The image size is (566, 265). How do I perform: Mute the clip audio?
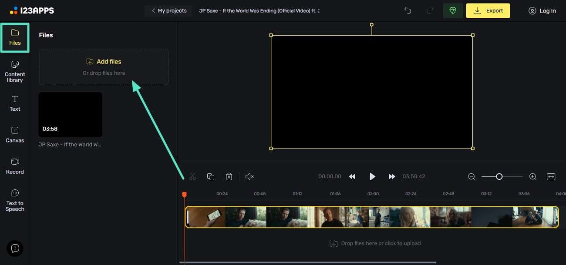pyautogui.click(x=249, y=176)
